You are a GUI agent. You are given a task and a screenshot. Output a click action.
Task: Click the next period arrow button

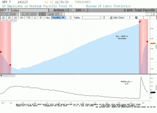tap(45, 14)
